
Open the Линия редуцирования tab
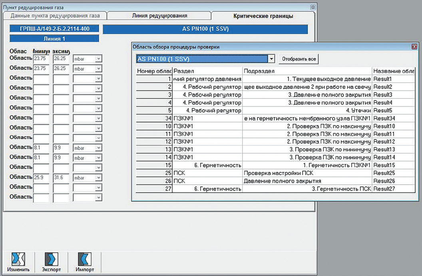point(159,16)
